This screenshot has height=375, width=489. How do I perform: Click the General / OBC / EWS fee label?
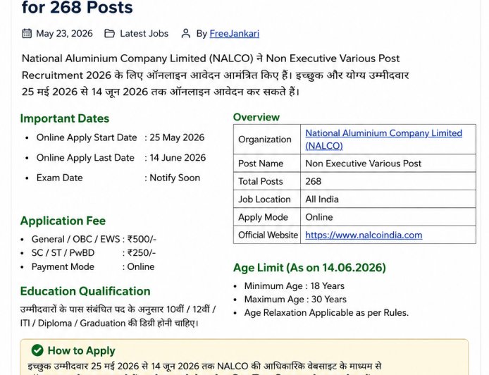click(x=75, y=239)
